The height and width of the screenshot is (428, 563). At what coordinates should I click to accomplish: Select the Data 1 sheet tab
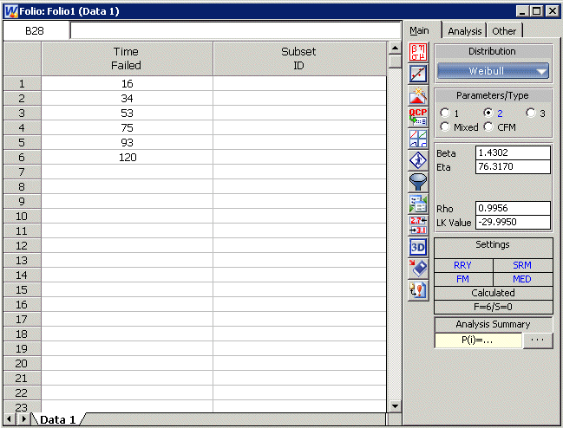[x=58, y=419]
